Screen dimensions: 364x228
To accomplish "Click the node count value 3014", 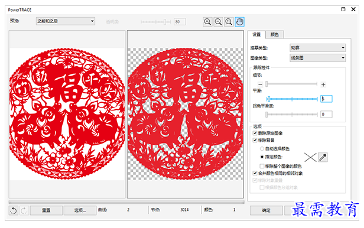I will [x=184, y=210].
